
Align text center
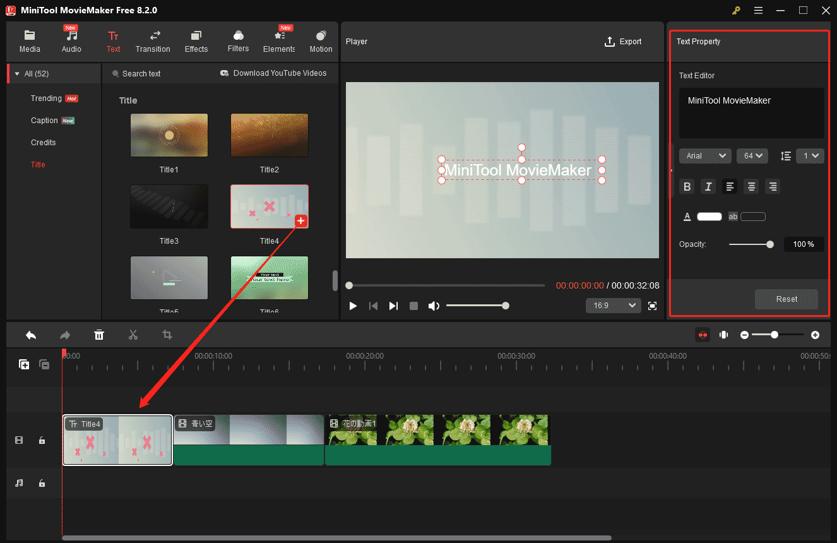tap(751, 186)
